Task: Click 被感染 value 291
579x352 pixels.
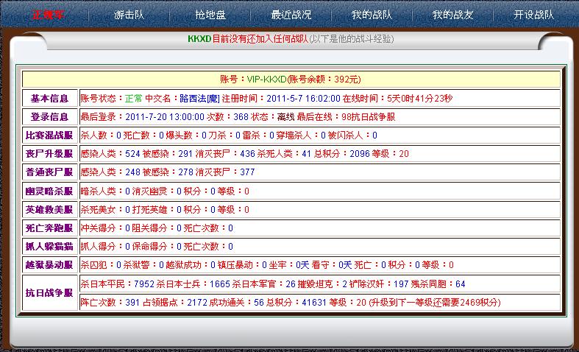Action: (x=185, y=154)
